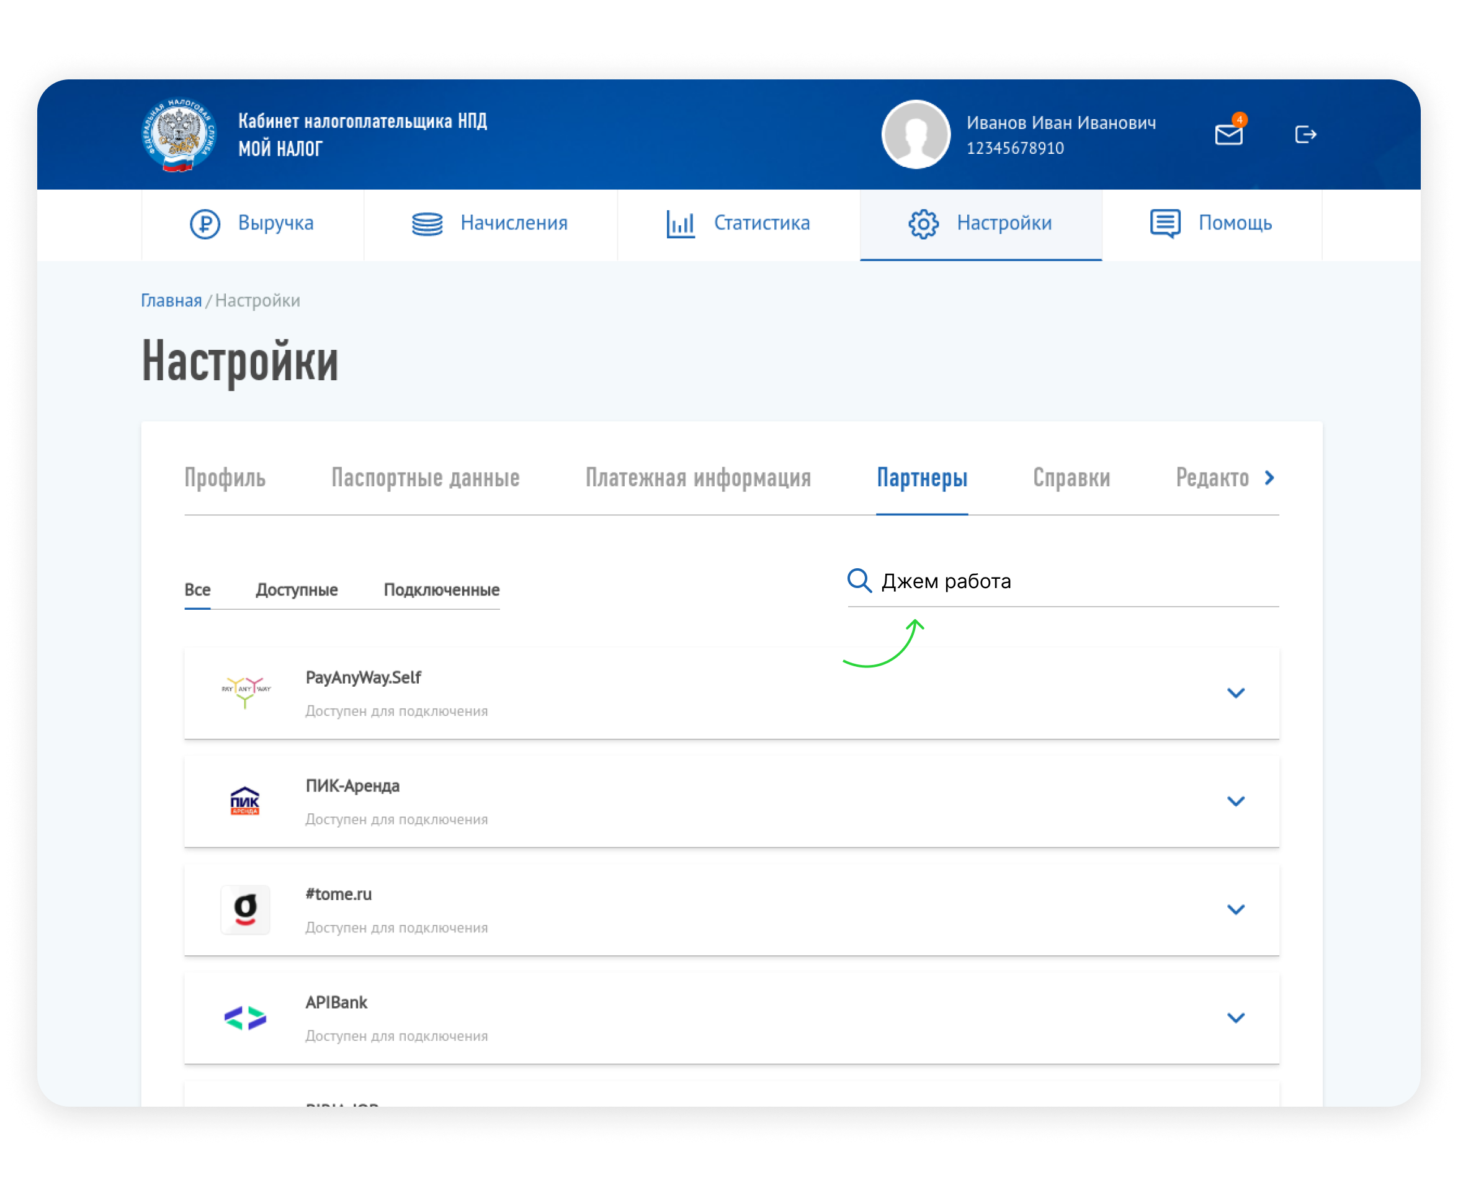The image size is (1458, 1196).
Task: Filter partners by Подключенные
Action: coord(441,590)
